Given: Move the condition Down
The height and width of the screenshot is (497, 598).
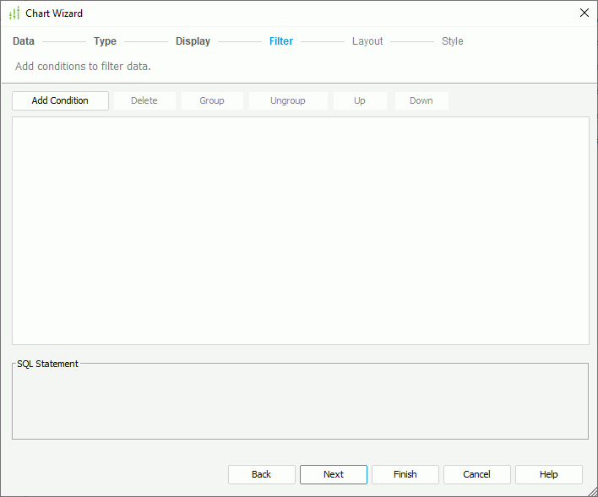Looking at the screenshot, I should point(421,100).
